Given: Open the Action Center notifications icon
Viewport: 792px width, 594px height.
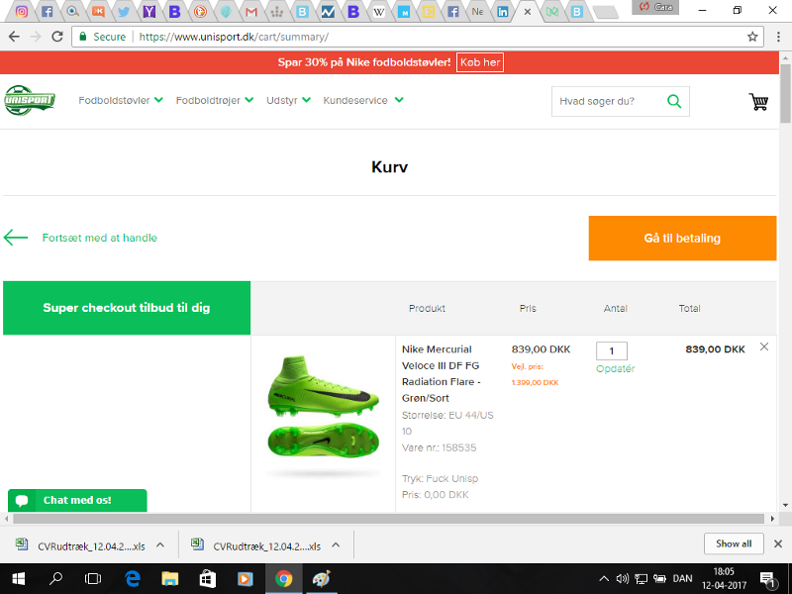Looking at the screenshot, I should click(767, 579).
